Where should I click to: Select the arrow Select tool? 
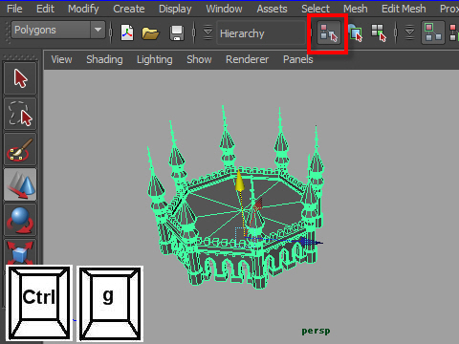(x=20, y=78)
